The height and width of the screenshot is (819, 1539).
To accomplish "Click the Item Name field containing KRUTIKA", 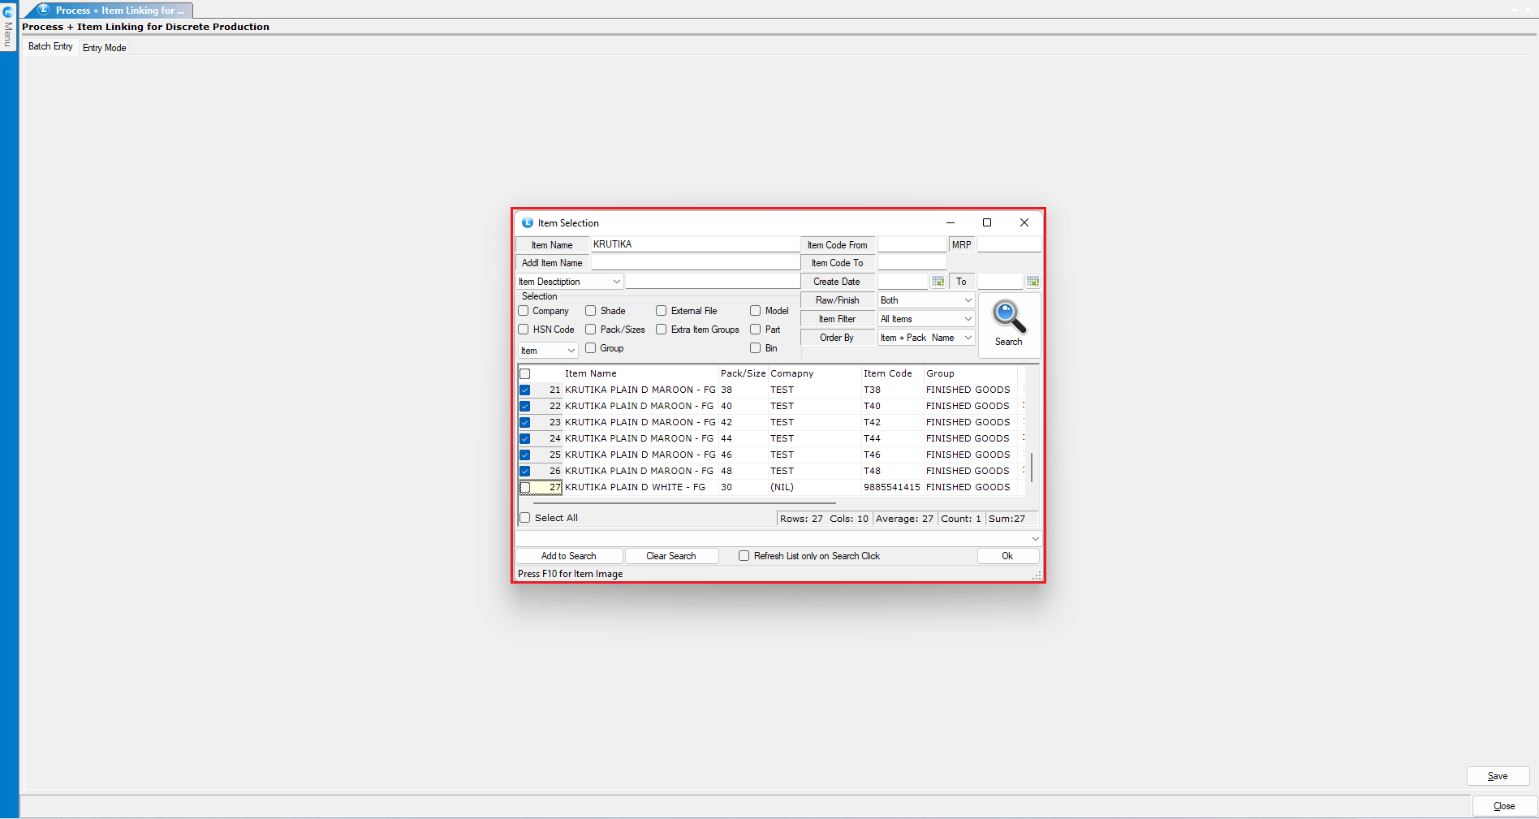I will click(694, 244).
